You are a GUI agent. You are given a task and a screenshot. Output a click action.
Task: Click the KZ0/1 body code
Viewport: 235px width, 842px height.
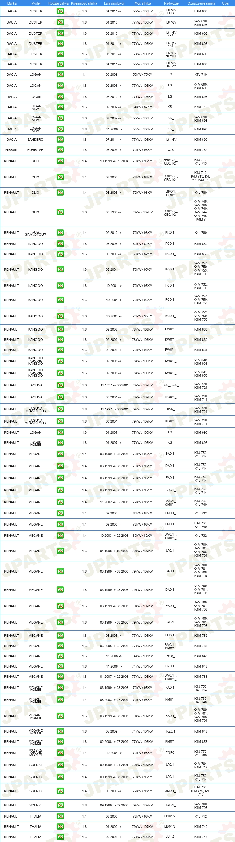click(x=171, y=731)
